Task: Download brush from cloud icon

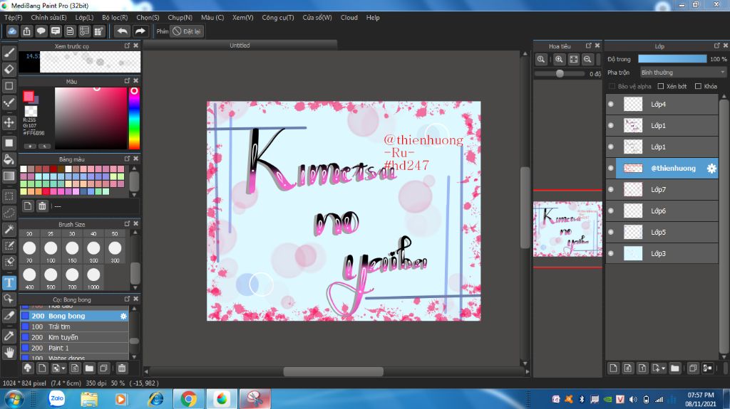Action: coord(28,368)
